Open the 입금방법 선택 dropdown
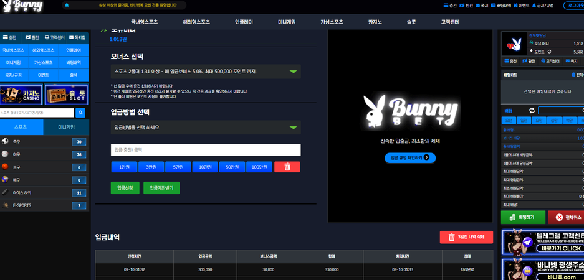 (206, 128)
